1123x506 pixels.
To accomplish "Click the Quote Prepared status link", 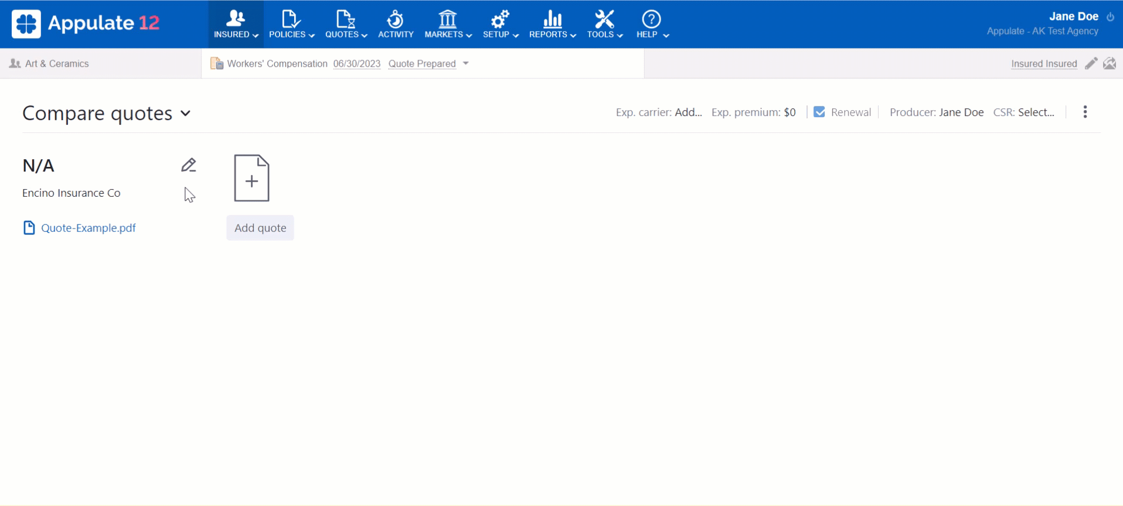I will click(x=422, y=64).
